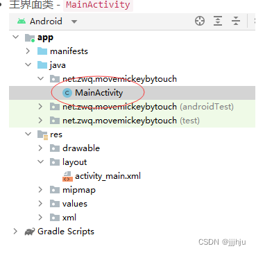
Task: Click the activity_main.xml file icon
Action: 67,176
